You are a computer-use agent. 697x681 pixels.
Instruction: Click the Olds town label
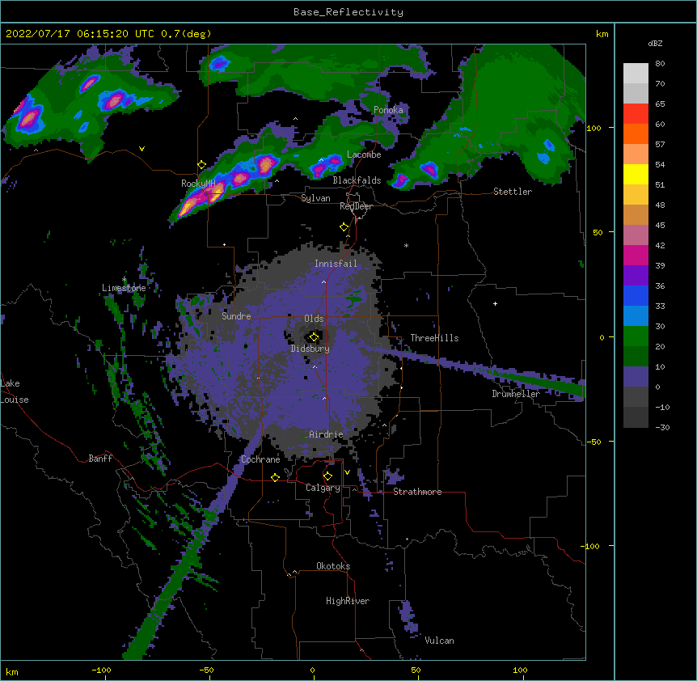point(314,319)
